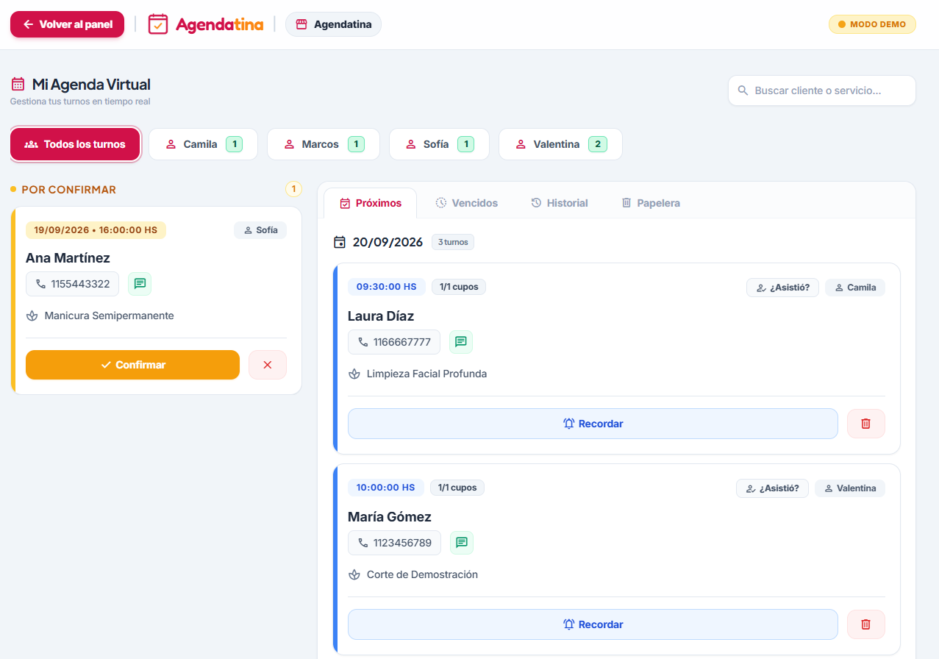939x659 pixels.
Task: Open the Papelera tab
Action: click(651, 203)
